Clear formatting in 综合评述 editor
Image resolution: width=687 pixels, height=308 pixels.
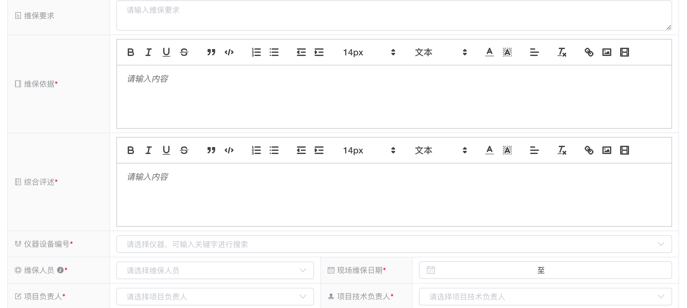click(x=562, y=150)
